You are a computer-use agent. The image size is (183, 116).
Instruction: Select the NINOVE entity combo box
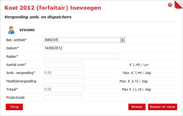(x=84, y=40)
